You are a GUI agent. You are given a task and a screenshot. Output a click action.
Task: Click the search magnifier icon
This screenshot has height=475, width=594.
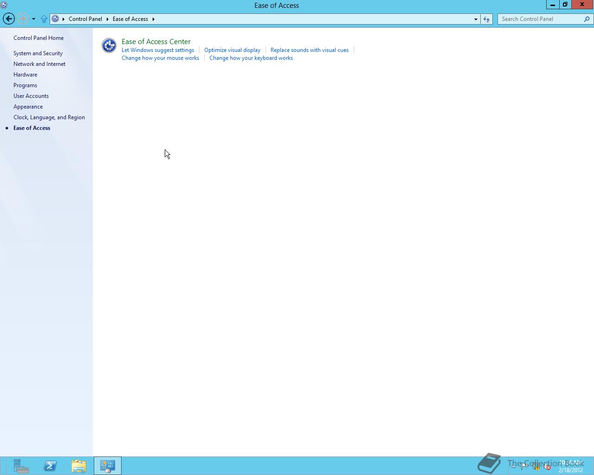(x=587, y=19)
